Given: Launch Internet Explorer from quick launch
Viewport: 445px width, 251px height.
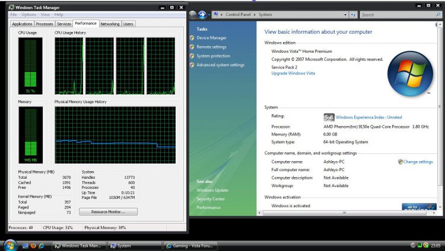Looking at the screenshot, I should point(41,246).
